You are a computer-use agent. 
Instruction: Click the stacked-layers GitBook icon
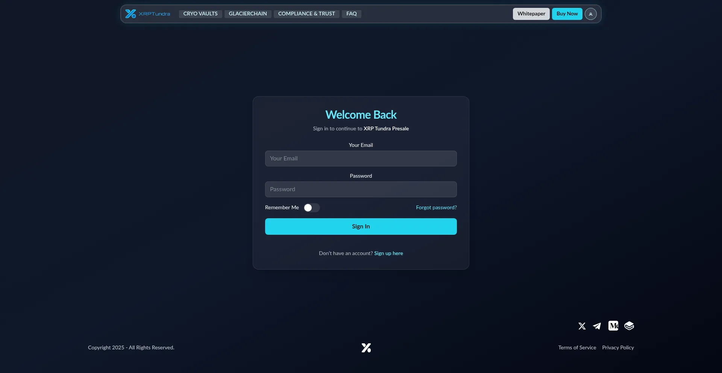click(629, 326)
